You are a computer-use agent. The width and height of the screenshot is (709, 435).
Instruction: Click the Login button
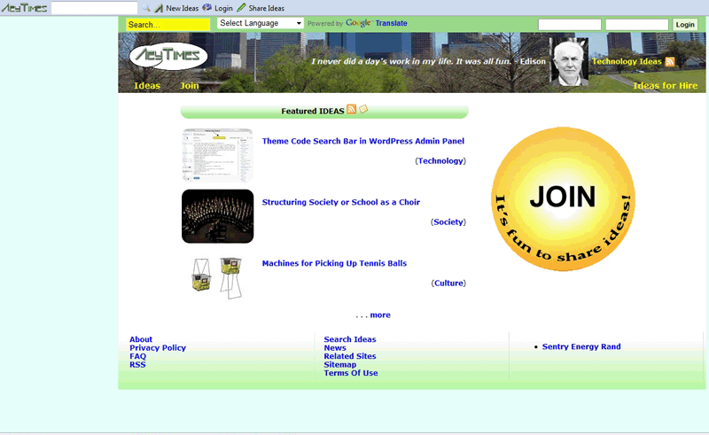pos(685,25)
